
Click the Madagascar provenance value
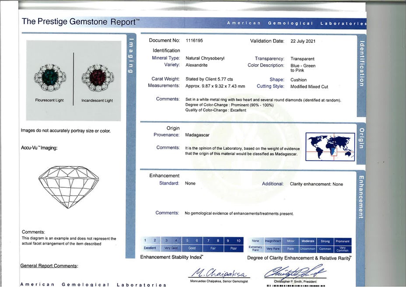(x=197, y=135)
